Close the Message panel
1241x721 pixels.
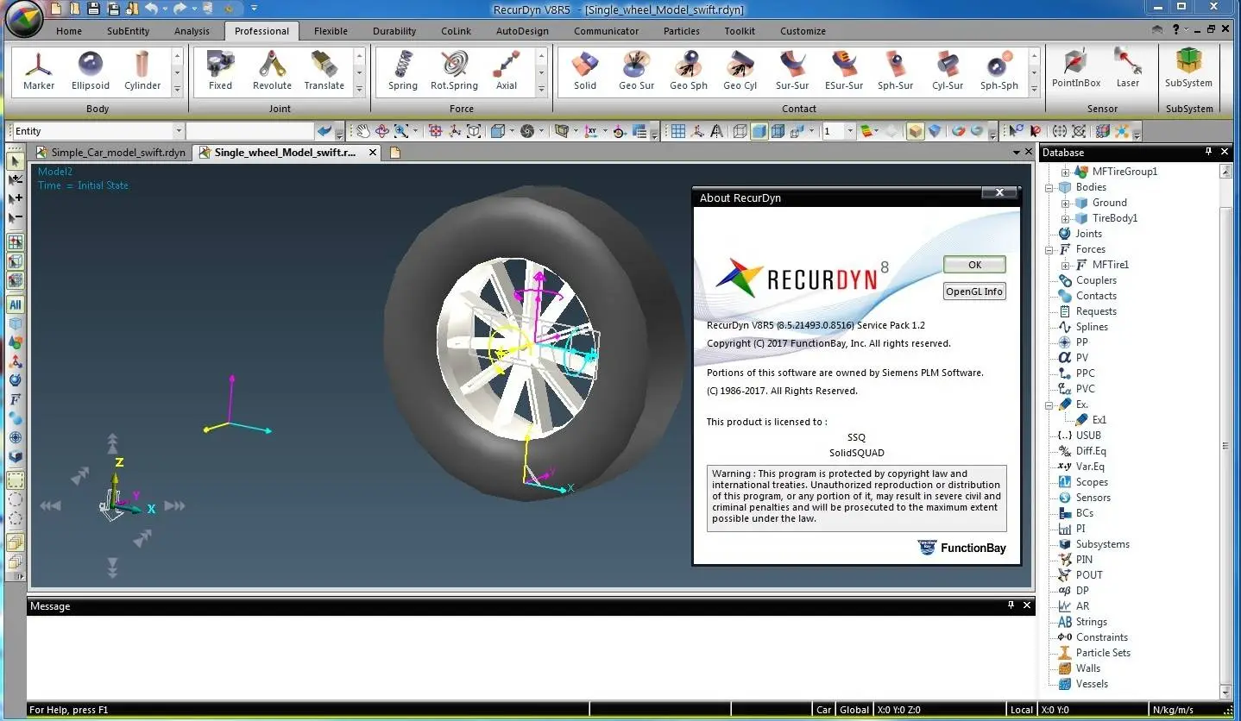pyautogui.click(x=1027, y=605)
